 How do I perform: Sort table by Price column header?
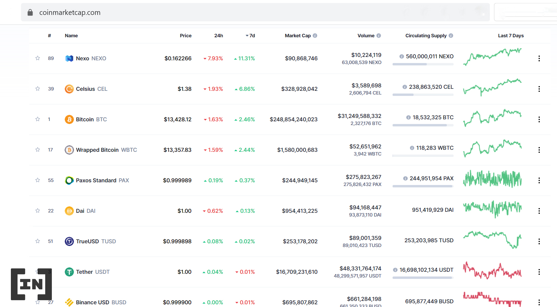pos(186,36)
